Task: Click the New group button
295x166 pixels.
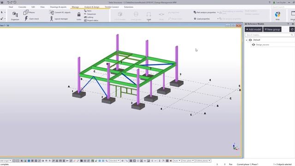Action: pos(272,30)
